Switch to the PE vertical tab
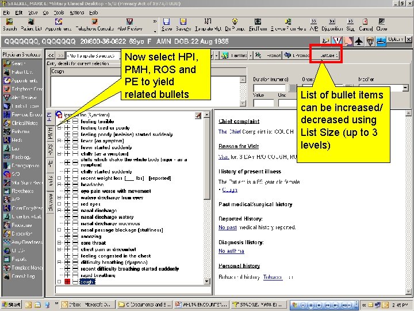414x311 pixels. click(50, 164)
